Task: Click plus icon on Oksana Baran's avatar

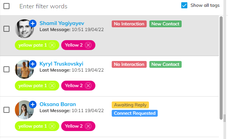Action: [33, 105]
